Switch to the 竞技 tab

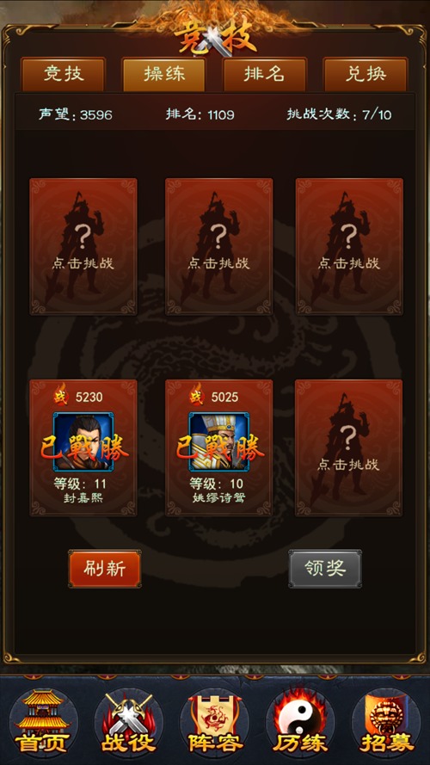(64, 74)
